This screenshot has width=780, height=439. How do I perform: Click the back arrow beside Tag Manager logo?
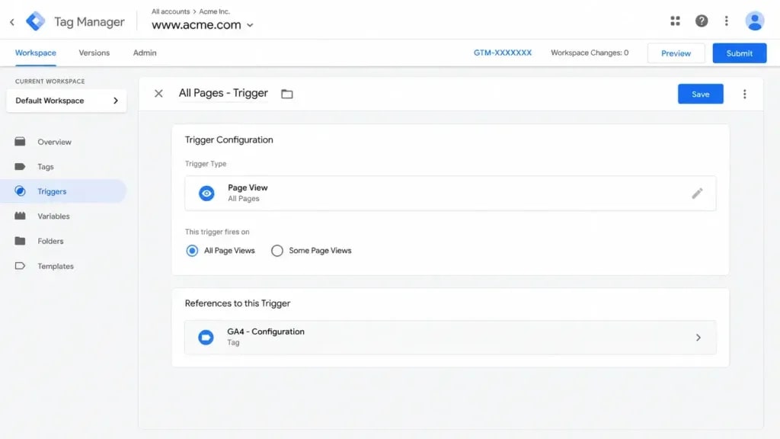click(12, 22)
